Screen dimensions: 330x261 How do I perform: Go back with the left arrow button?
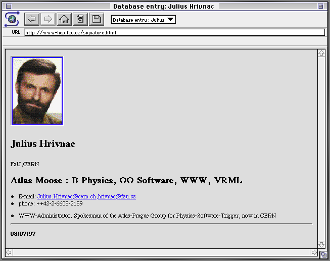click(x=32, y=19)
